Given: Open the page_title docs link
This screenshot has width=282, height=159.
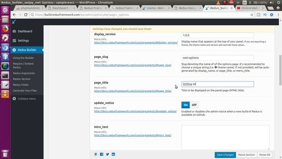Looking at the screenshot, I should click(x=133, y=91).
